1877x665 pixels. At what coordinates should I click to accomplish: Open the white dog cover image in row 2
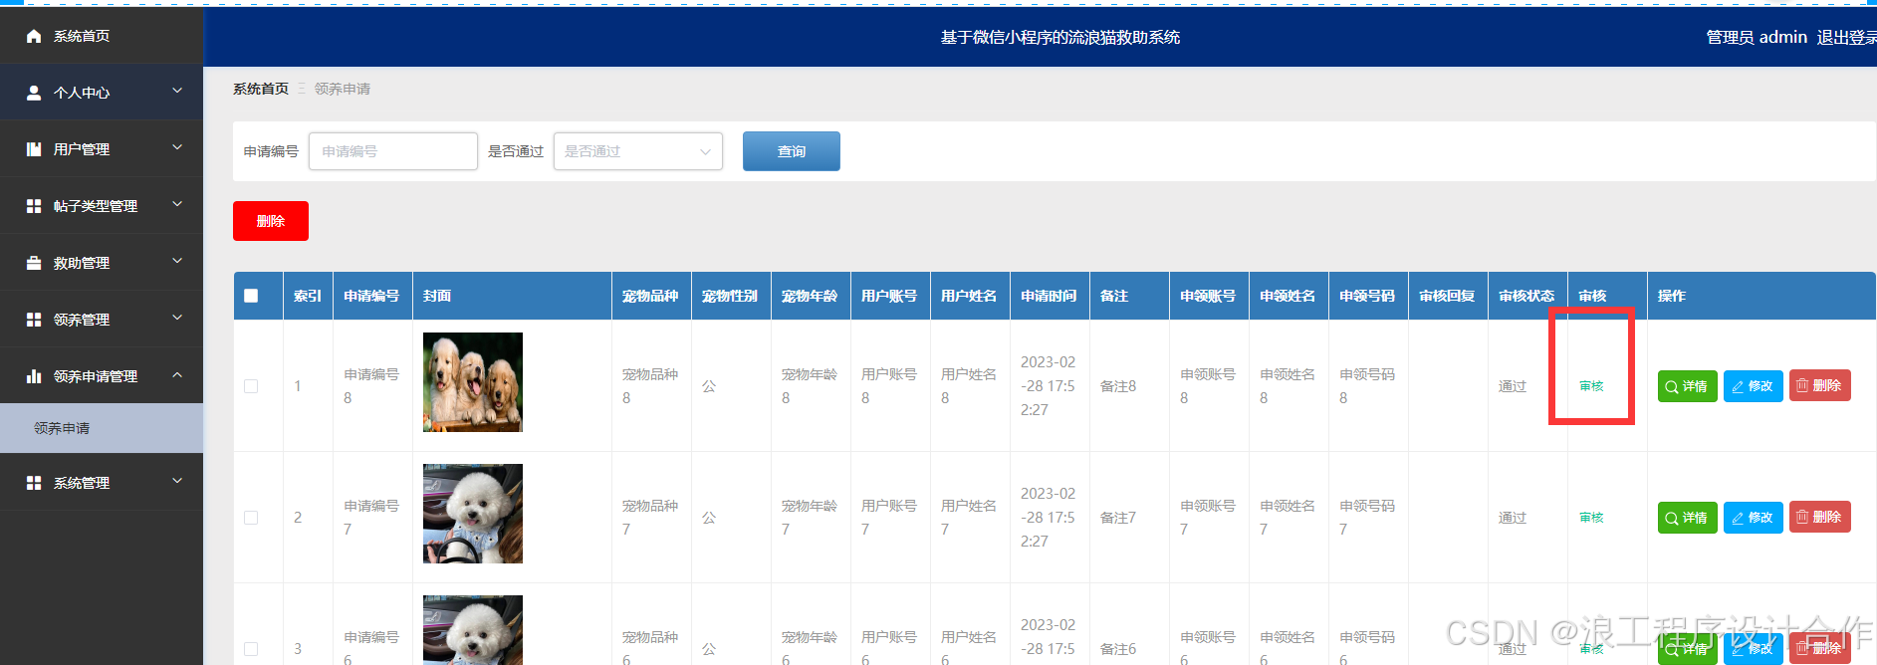coord(473,514)
